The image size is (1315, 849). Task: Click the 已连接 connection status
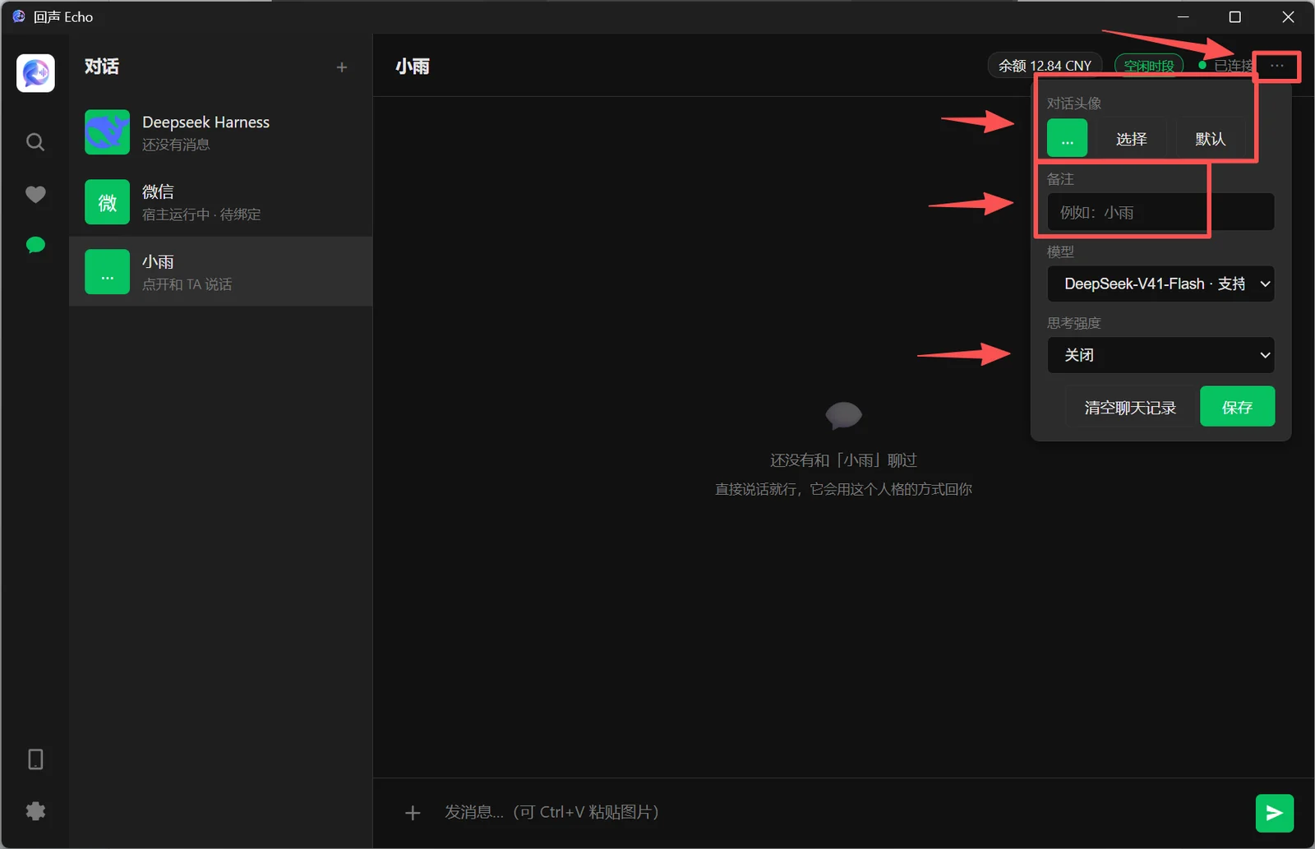[x=1225, y=66]
